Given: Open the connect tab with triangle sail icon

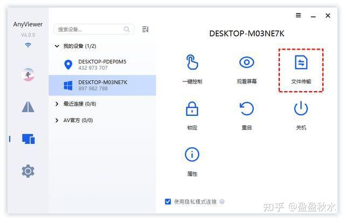Looking at the screenshot, I should pyautogui.click(x=28, y=107).
